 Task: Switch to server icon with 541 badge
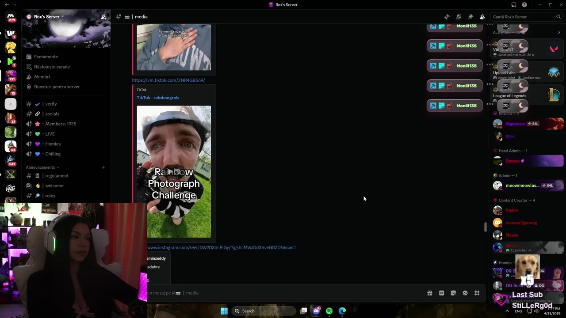point(11,160)
